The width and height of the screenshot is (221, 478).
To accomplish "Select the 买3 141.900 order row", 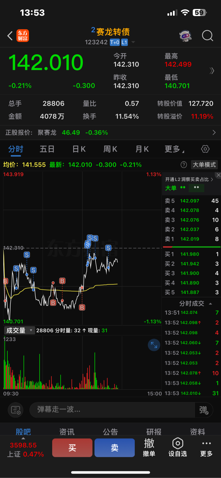I will point(192,273).
